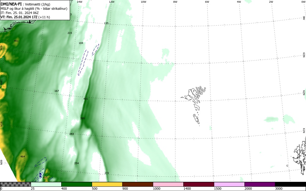Image resolution: width=306 pixels, height=191 pixels.
Task: Click the 'IT: Fim. 25. 01. 2024 06Z' line
Action: [20, 13]
